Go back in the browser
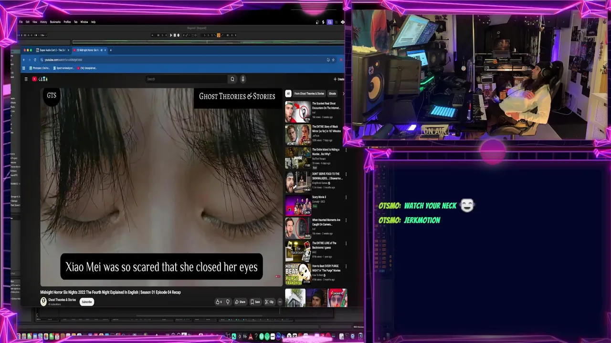Viewport: 611px width, 343px height. [24, 60]
